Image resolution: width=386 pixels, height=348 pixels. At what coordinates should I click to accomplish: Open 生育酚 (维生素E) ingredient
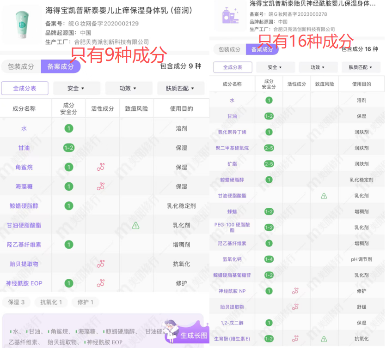pos(232,339)
